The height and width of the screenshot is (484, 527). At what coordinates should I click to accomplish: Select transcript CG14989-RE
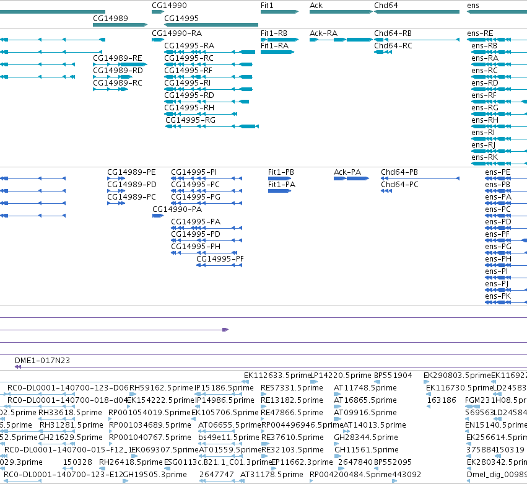point(117,58)
